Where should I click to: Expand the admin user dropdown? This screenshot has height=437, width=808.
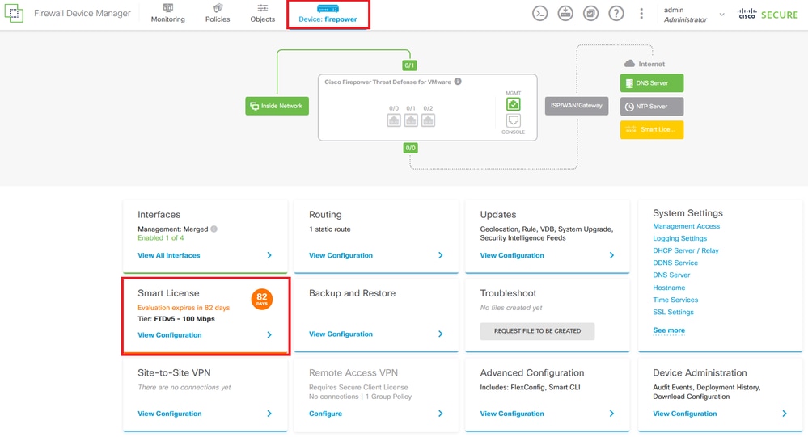[722, 15]
